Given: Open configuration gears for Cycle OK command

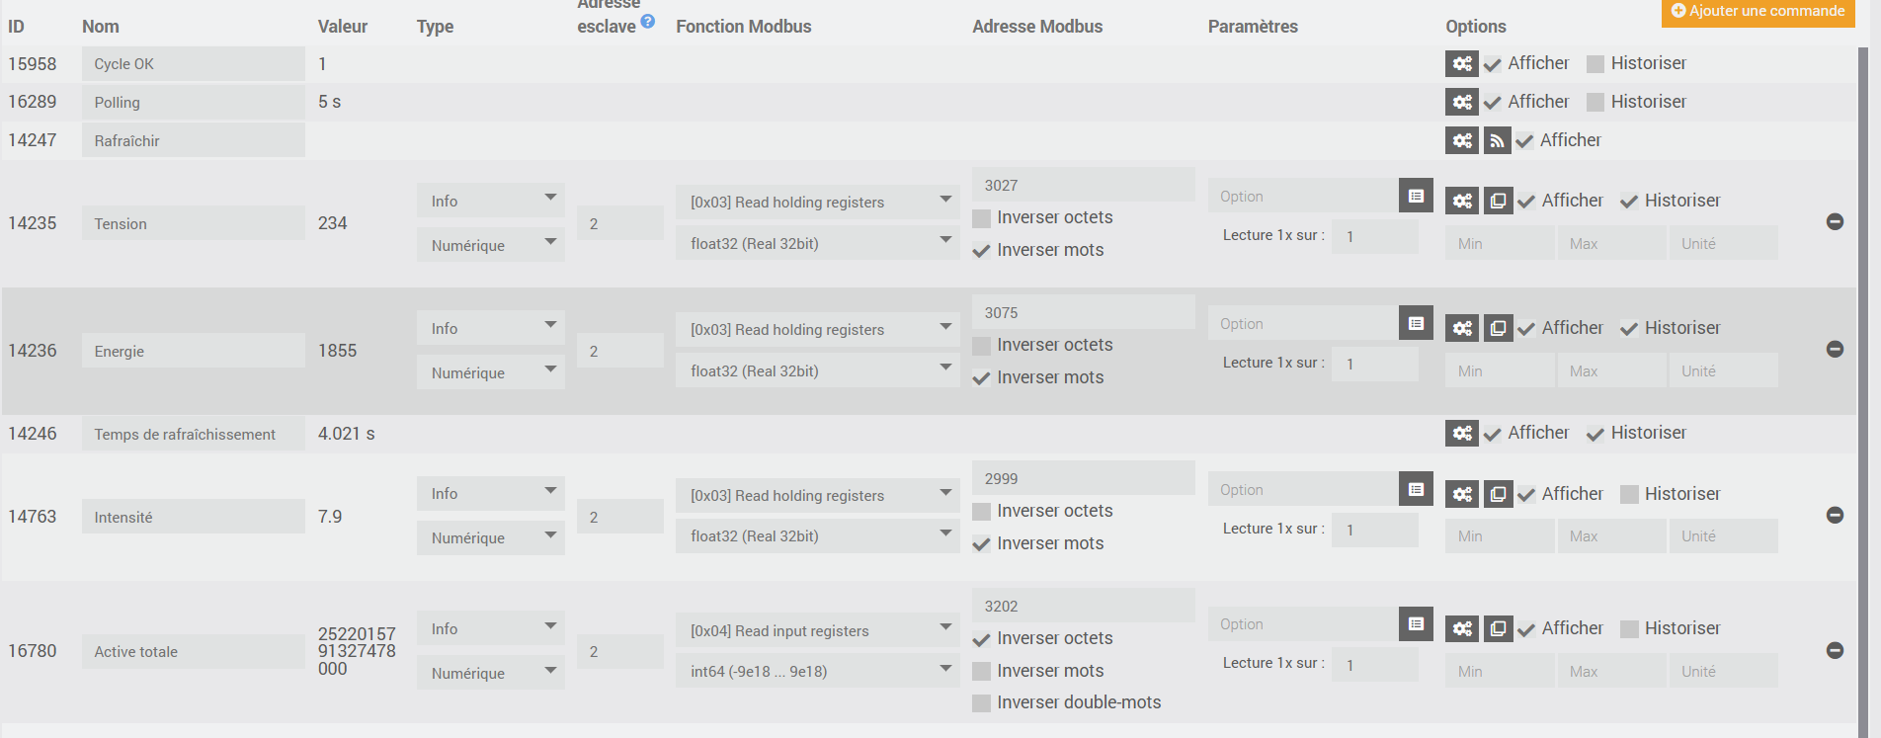Looking at the screenshot, I should tap(1462, 64).
